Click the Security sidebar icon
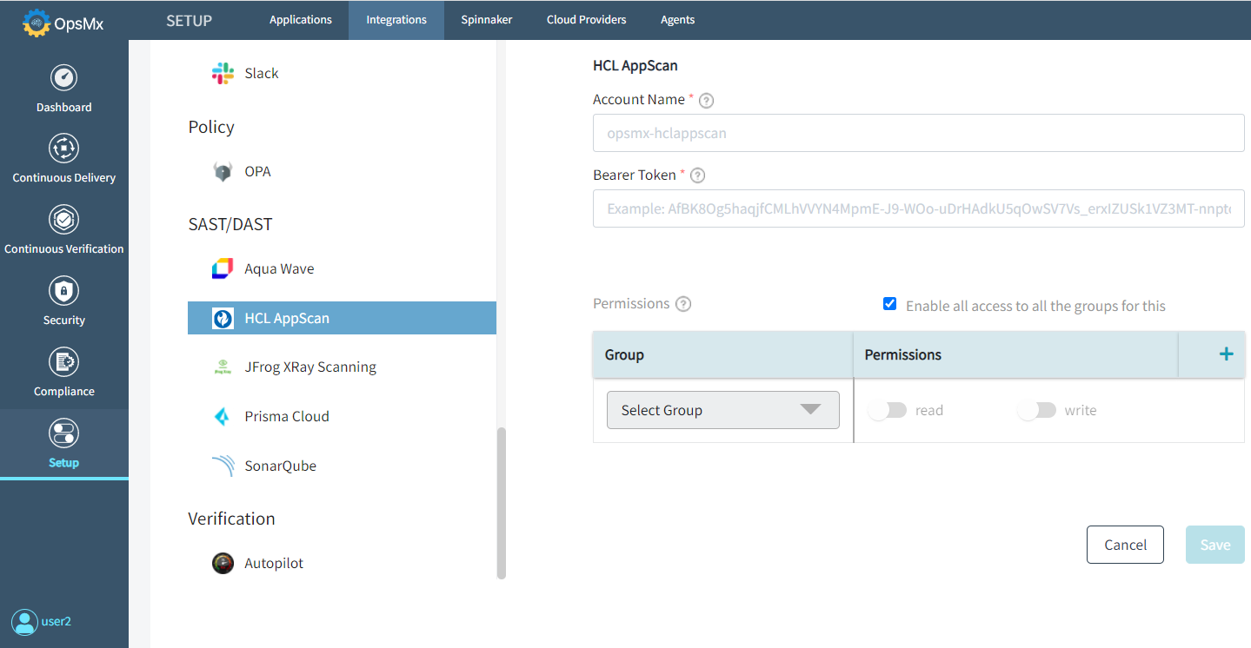This screenshot has width=1251, height=648. click(x=63, y=300)
